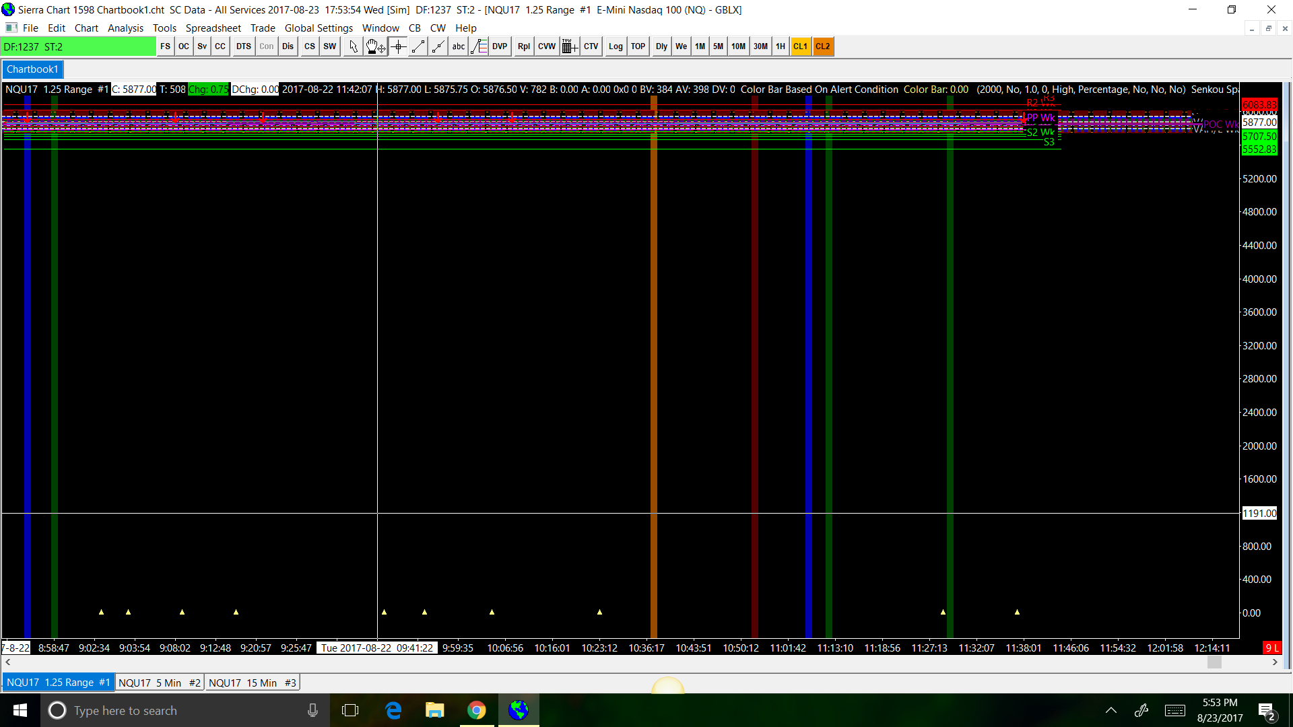Select the line drawing tool
The height and width of the screenshot is (727, 1293).
[x=418, y=46]
